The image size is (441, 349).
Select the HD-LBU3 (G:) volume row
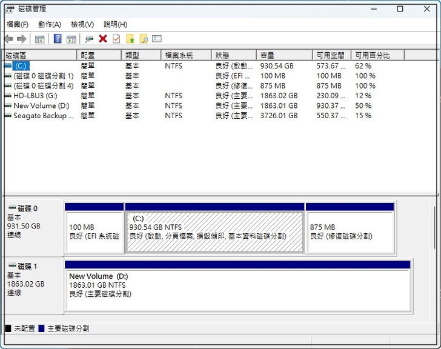point(35,96)
